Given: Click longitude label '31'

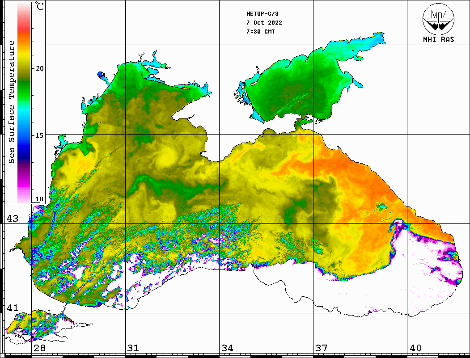Looking at the screenshot, I should click(x=133, y=348).
